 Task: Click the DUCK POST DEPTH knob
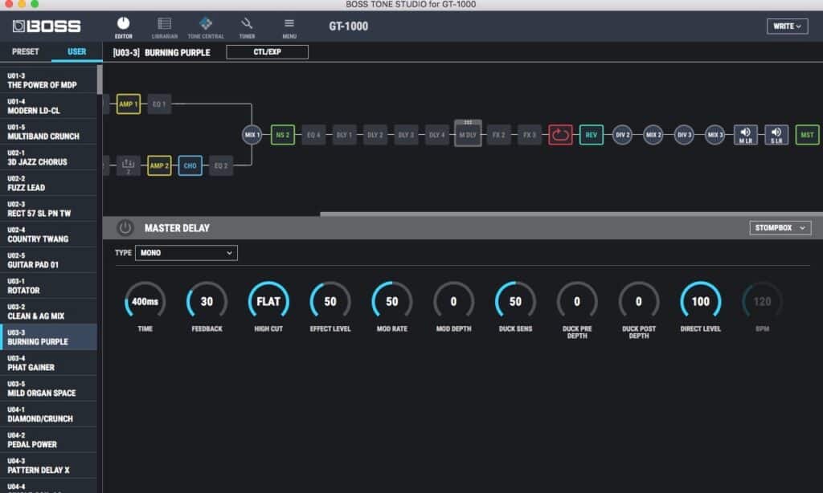(639, 302)
